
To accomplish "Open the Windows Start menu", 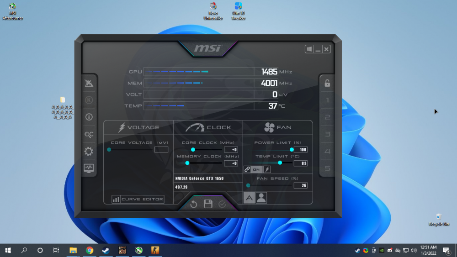I will click(x=8, y=250).
